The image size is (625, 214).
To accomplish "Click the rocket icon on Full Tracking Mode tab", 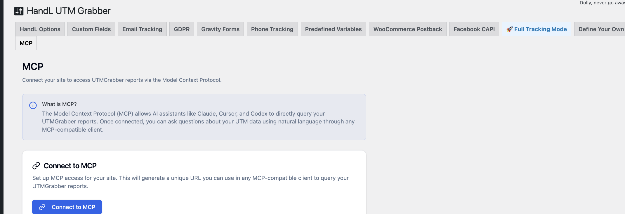I will click(x=509, y=29).
